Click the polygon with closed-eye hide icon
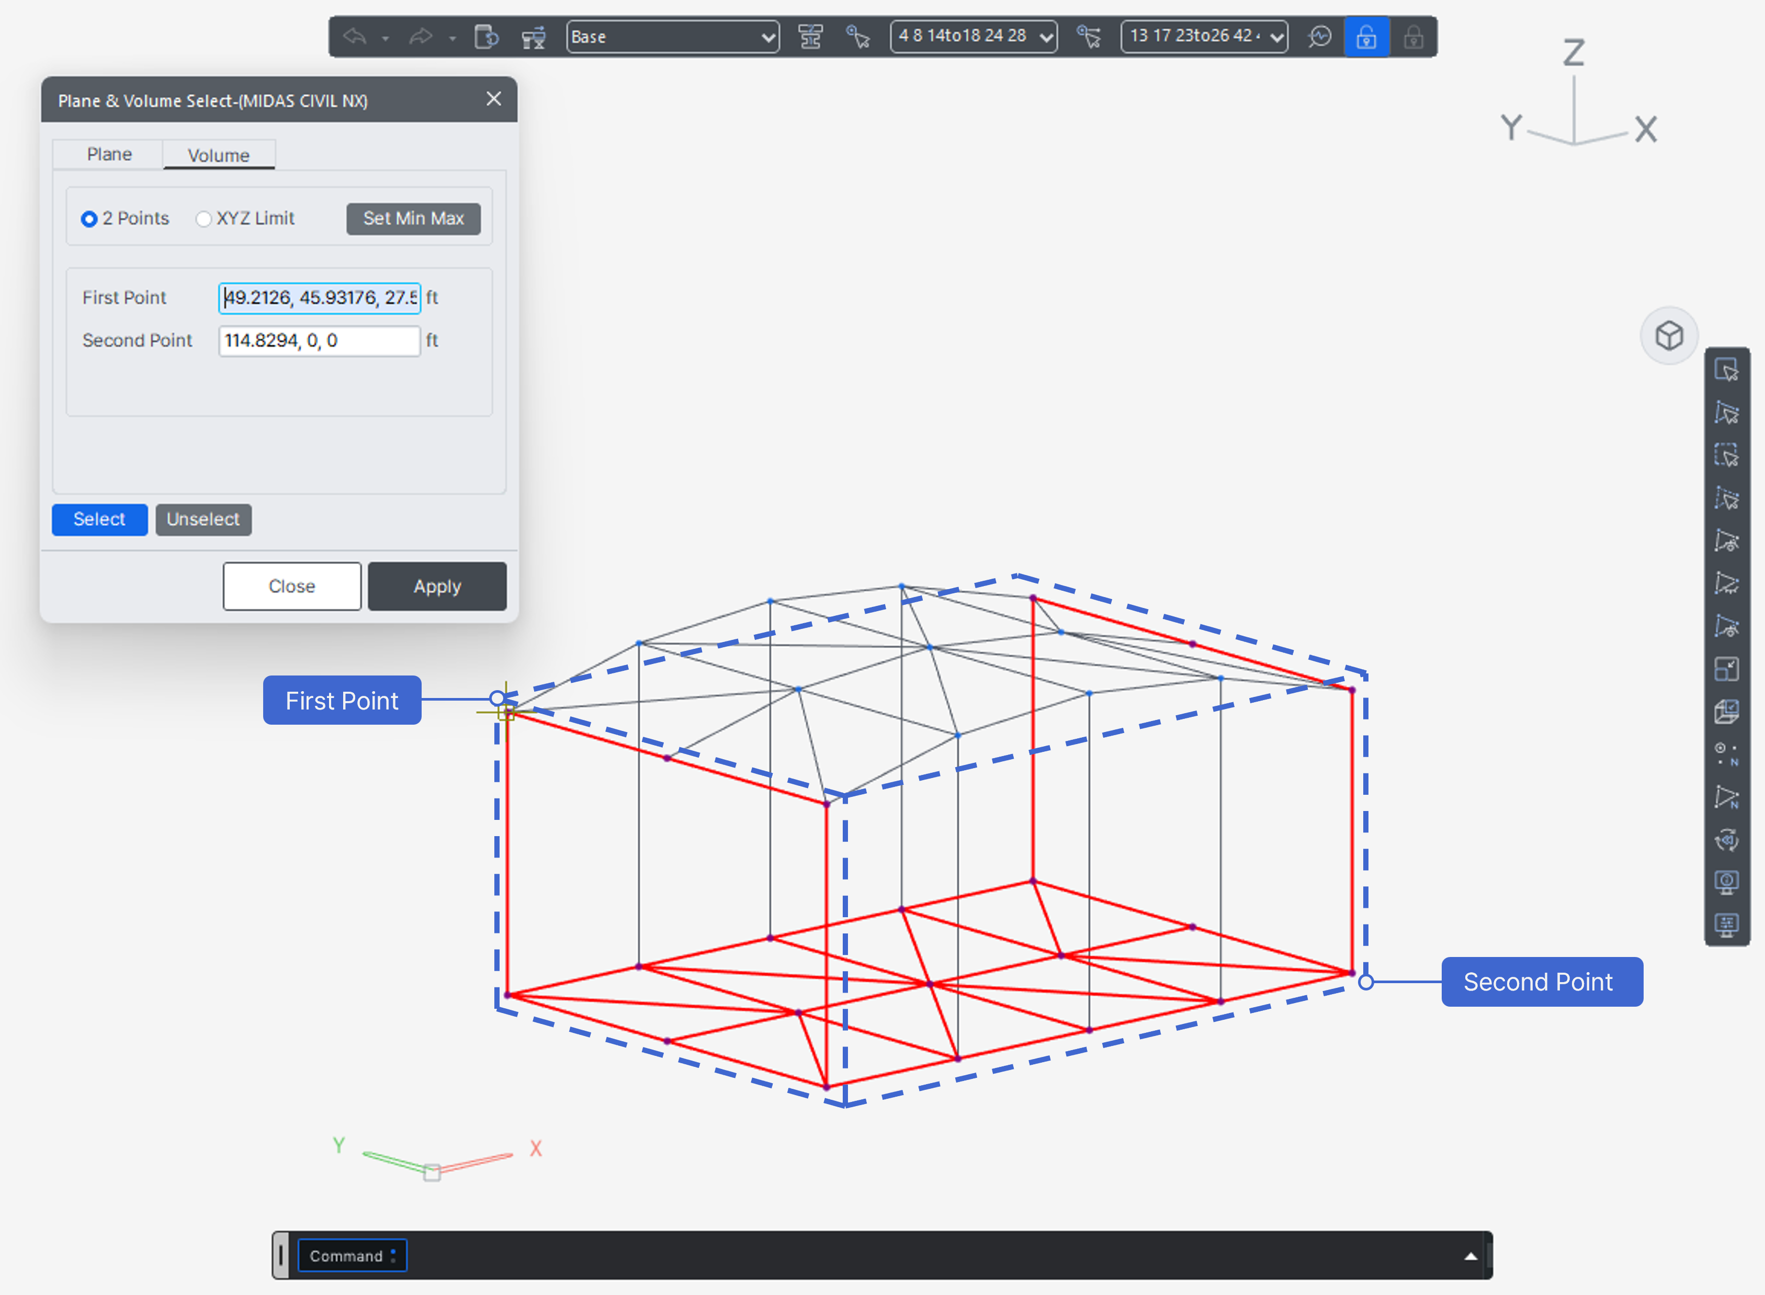Image resolution: width=1765 pixels, height=1295 pixels. 1726,583
